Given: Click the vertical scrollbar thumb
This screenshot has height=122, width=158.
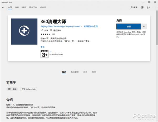Looking at the screenshot, I should tap(157, 27).
